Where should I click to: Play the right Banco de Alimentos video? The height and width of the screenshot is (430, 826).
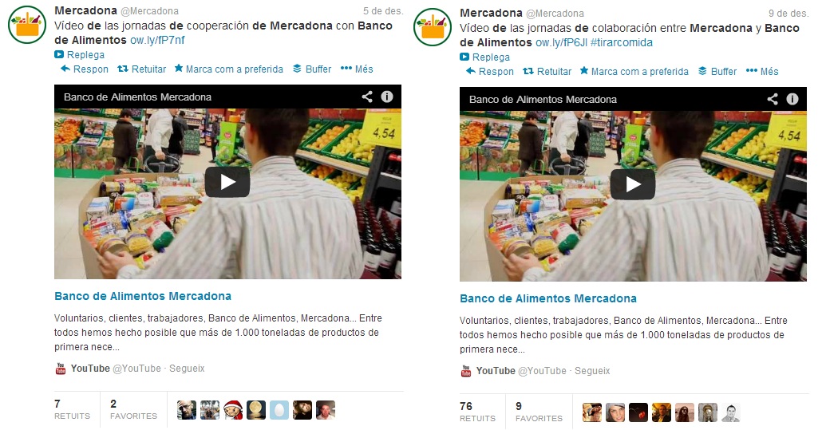coord(633,184)
